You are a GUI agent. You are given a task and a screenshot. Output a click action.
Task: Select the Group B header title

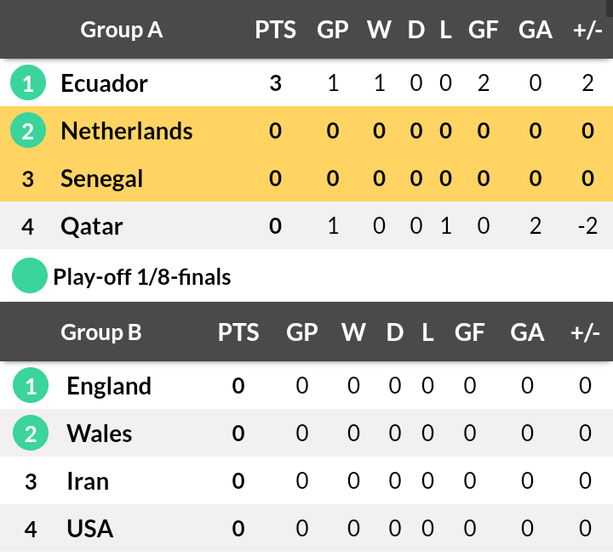point(101,332)
